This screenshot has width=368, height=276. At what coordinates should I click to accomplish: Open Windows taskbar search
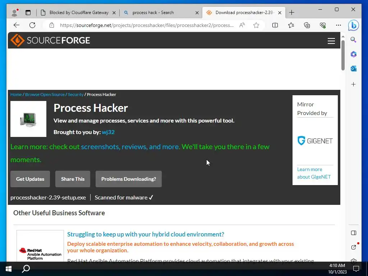click(x=26, y=269)
